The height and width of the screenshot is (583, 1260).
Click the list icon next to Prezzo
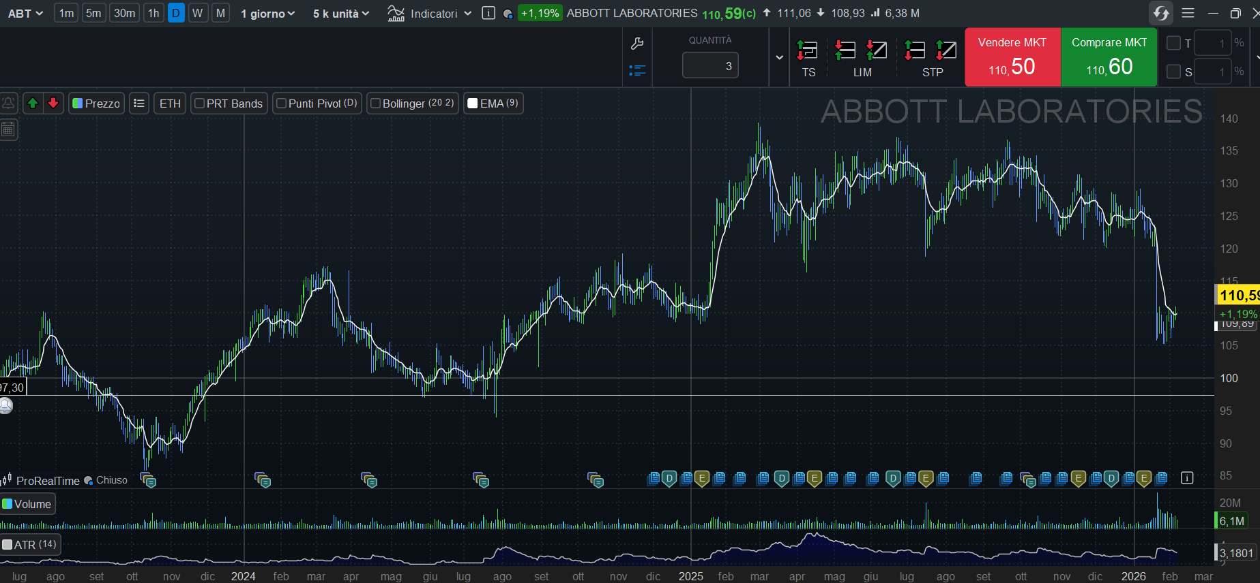coord(139,104)
